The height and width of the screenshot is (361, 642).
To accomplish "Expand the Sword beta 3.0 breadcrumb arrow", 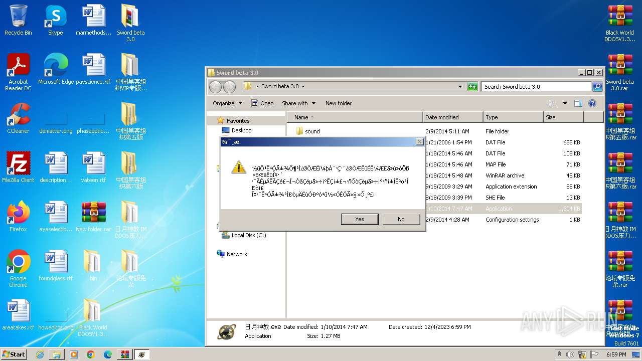I will [303, 87].
